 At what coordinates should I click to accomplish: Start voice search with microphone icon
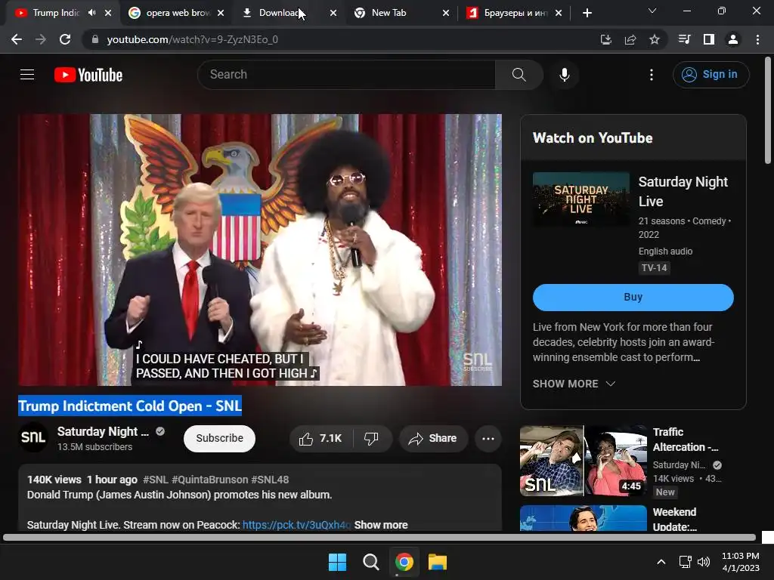tap(564, 75)
